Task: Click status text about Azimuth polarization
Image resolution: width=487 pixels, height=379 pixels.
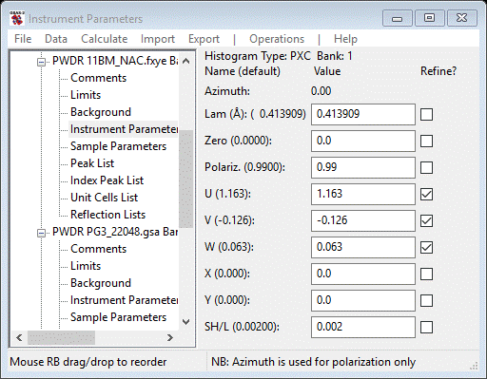Action: (x=313, y=362)
